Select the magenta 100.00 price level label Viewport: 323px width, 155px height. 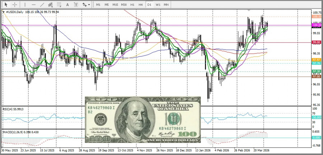(317, 25)
